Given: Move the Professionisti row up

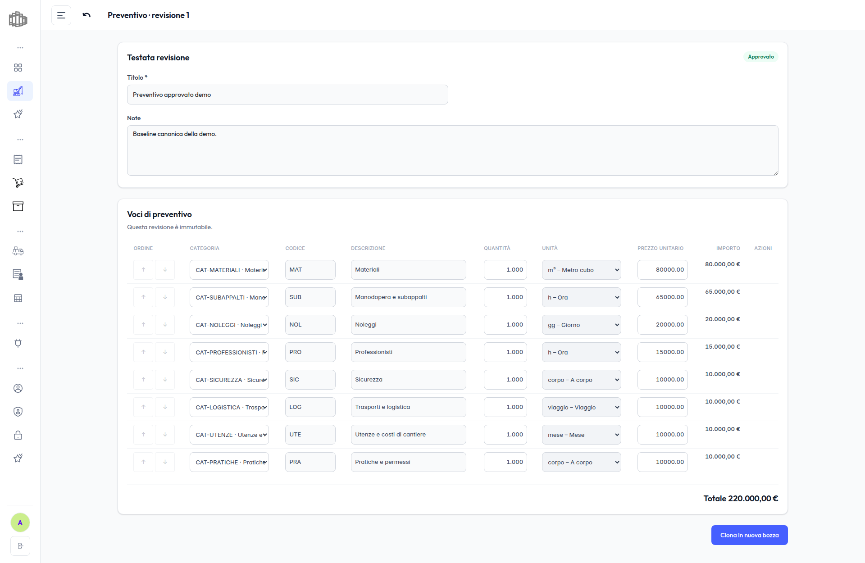Looking at the screenshot, I should pyautogui.click(x=143, y=352).
